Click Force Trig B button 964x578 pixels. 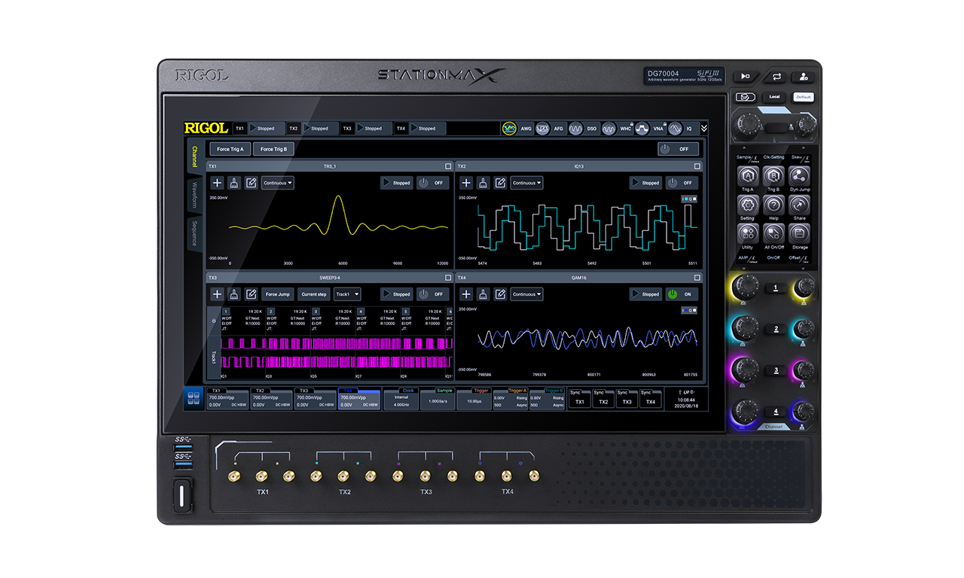[274, 149]
